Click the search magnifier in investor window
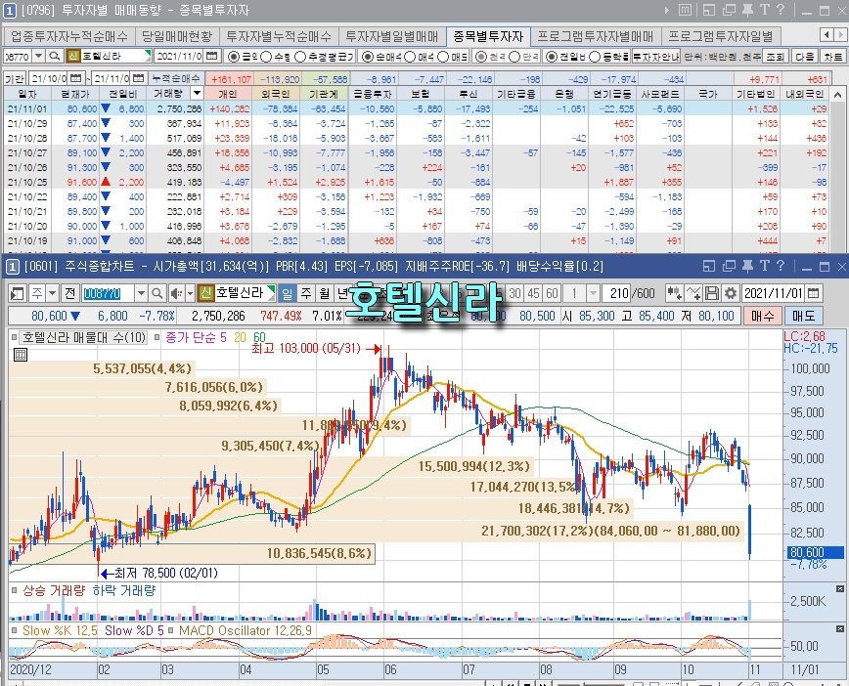This screenshot has height=686, width=849. click(54, 56)
